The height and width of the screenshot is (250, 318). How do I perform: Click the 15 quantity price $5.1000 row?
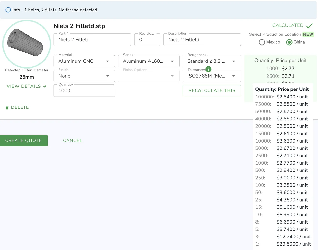282,207
